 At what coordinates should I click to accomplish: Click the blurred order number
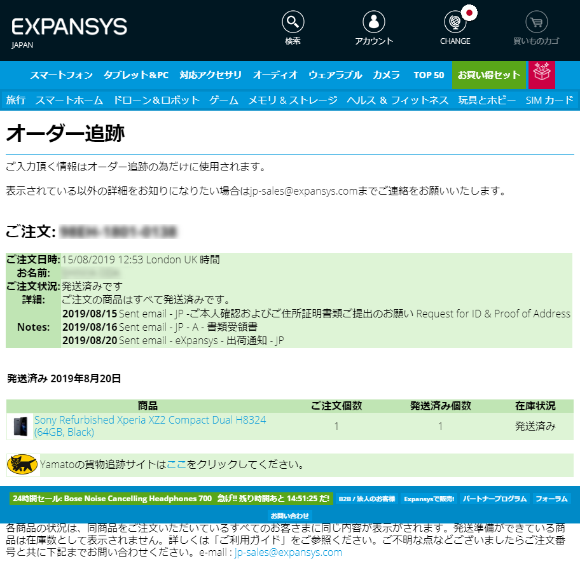click(x=118, y=232)
